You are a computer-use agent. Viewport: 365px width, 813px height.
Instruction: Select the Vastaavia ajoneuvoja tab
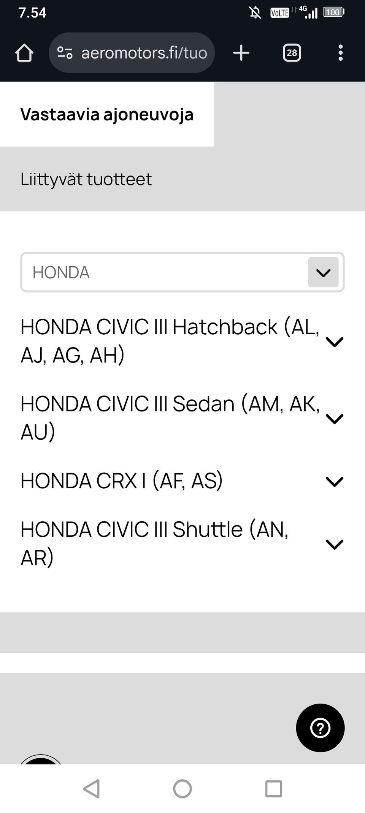point(107,114)
